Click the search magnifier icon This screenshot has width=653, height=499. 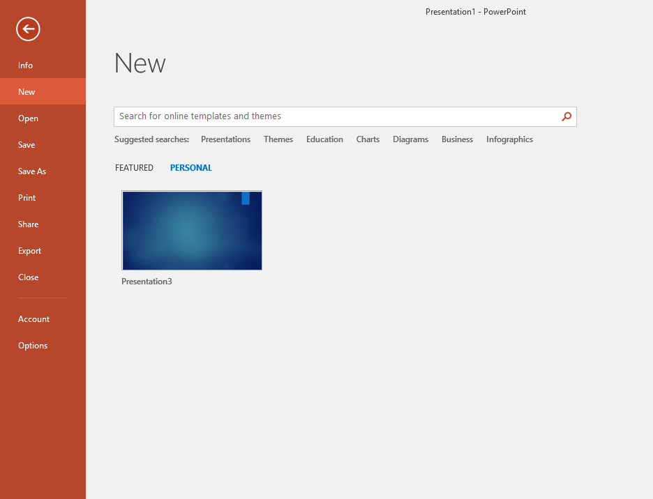coord(566,116)
